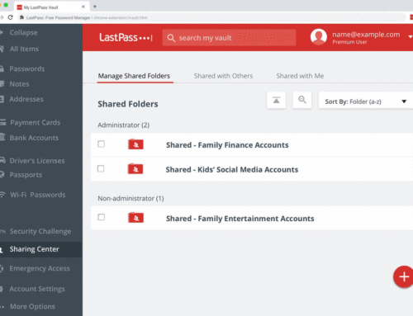Click the red plus add button

(403, 276)
